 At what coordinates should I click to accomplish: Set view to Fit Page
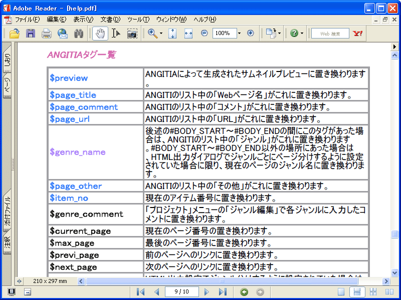pyautogui.click(x=172, y=33)
